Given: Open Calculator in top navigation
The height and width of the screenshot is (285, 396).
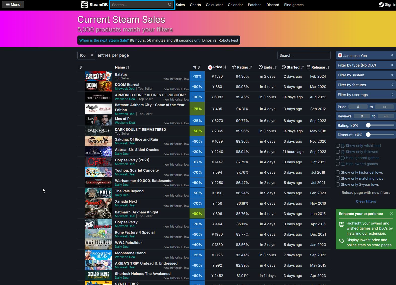Looking at the screenshot, I should [x=214, y=5].
